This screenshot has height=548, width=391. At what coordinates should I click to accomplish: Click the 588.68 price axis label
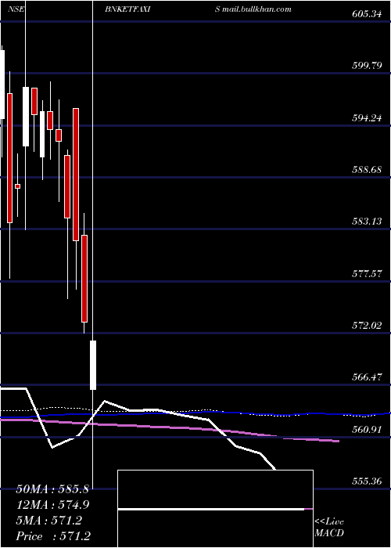click(x=367, y=170)
